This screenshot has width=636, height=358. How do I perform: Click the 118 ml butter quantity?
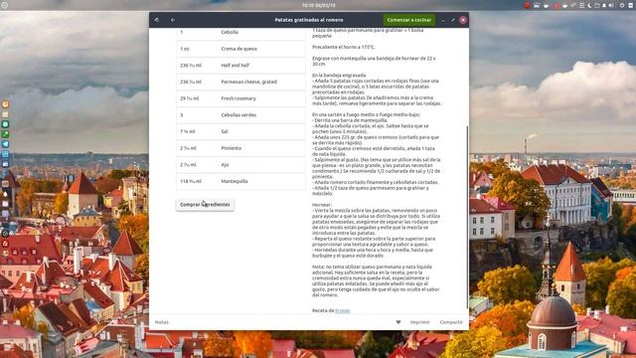pos(191,181)
